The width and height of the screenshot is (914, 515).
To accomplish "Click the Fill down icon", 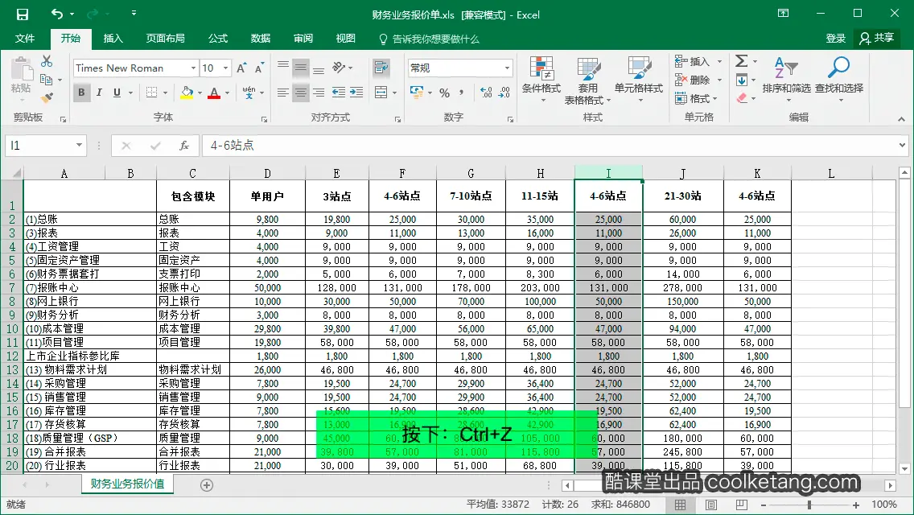I will (742, 80).
